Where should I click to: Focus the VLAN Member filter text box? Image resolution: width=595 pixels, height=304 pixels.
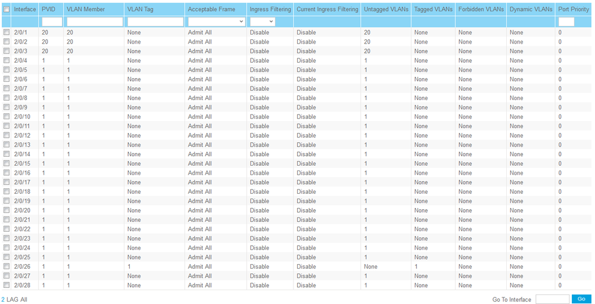point(94,22)
